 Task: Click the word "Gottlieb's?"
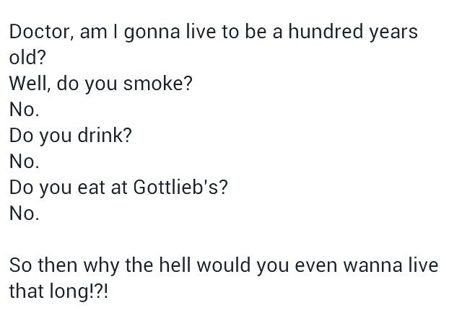(x=179, y=188)
